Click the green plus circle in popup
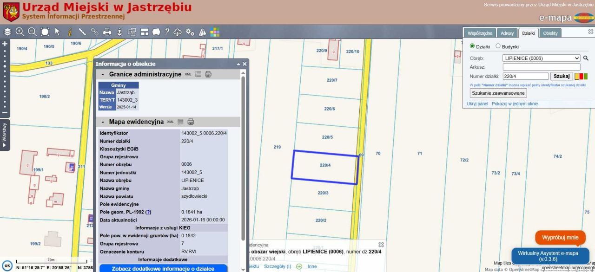 pos(299,266)
